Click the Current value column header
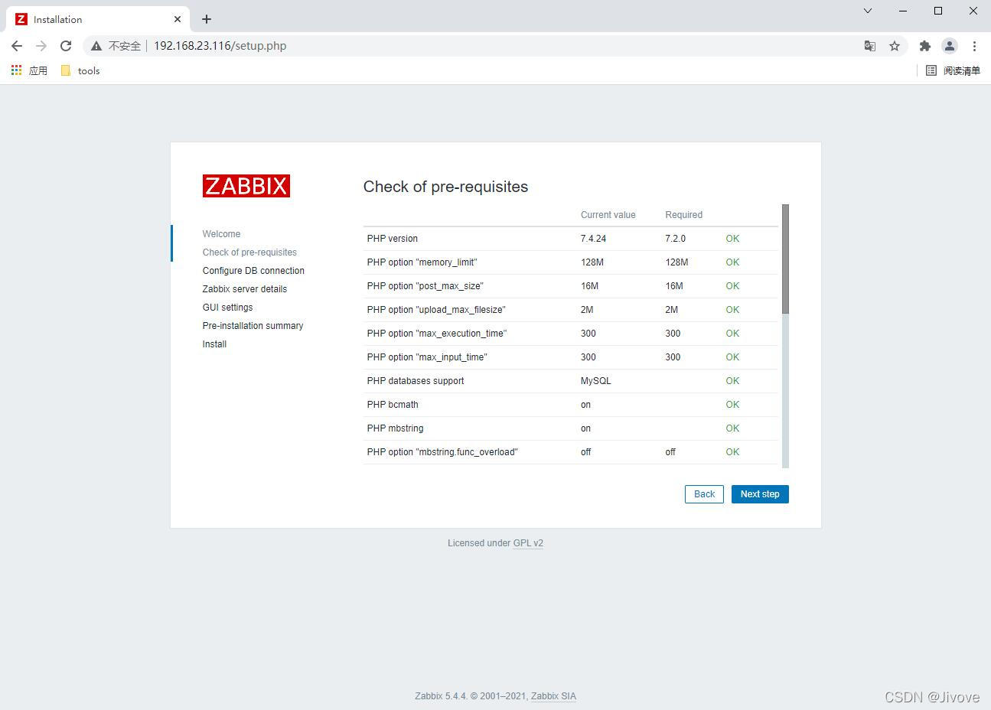The image size is (991, 710). pos(608,215)
